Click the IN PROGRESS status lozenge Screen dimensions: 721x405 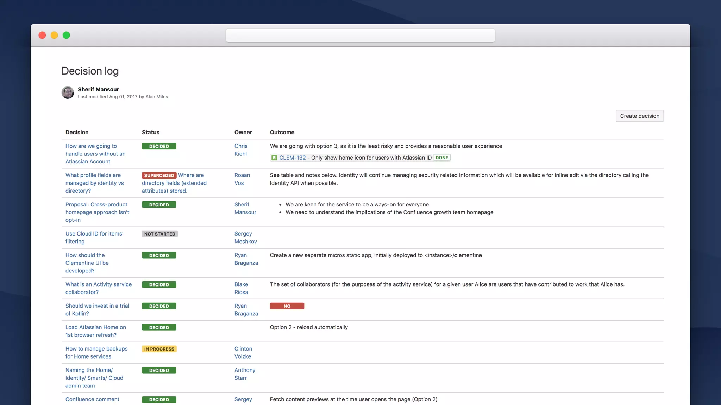159,349
